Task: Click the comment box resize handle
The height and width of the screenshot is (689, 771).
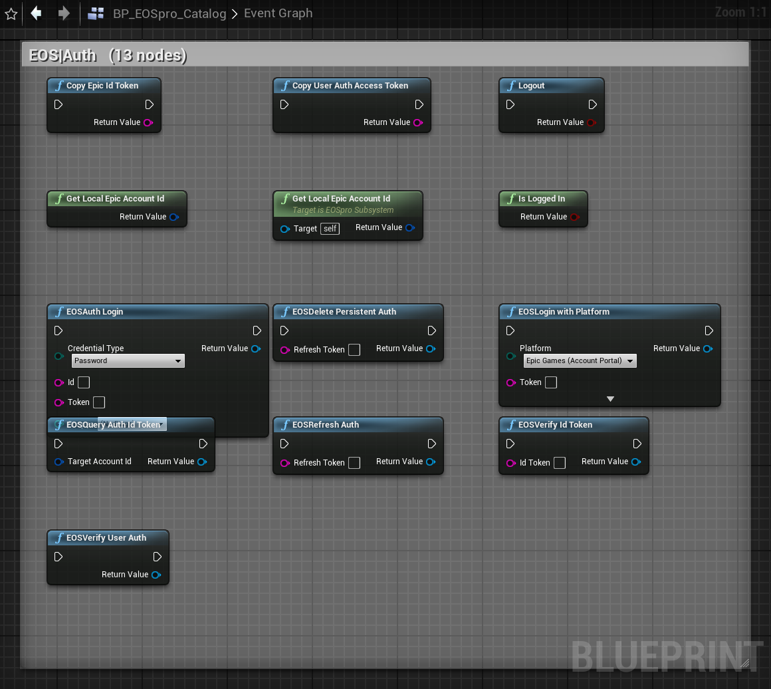Action: click(744, 663)
